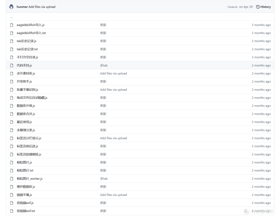Click file icon beside 开发助手.js

[11, 82]
